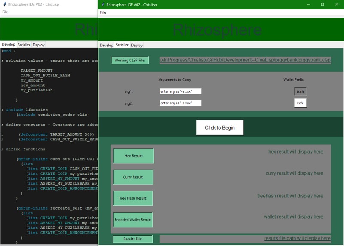Click the 'Arguments to Curry' label
Viewport: 344px width, 246px height.
[x=175, y=79]
